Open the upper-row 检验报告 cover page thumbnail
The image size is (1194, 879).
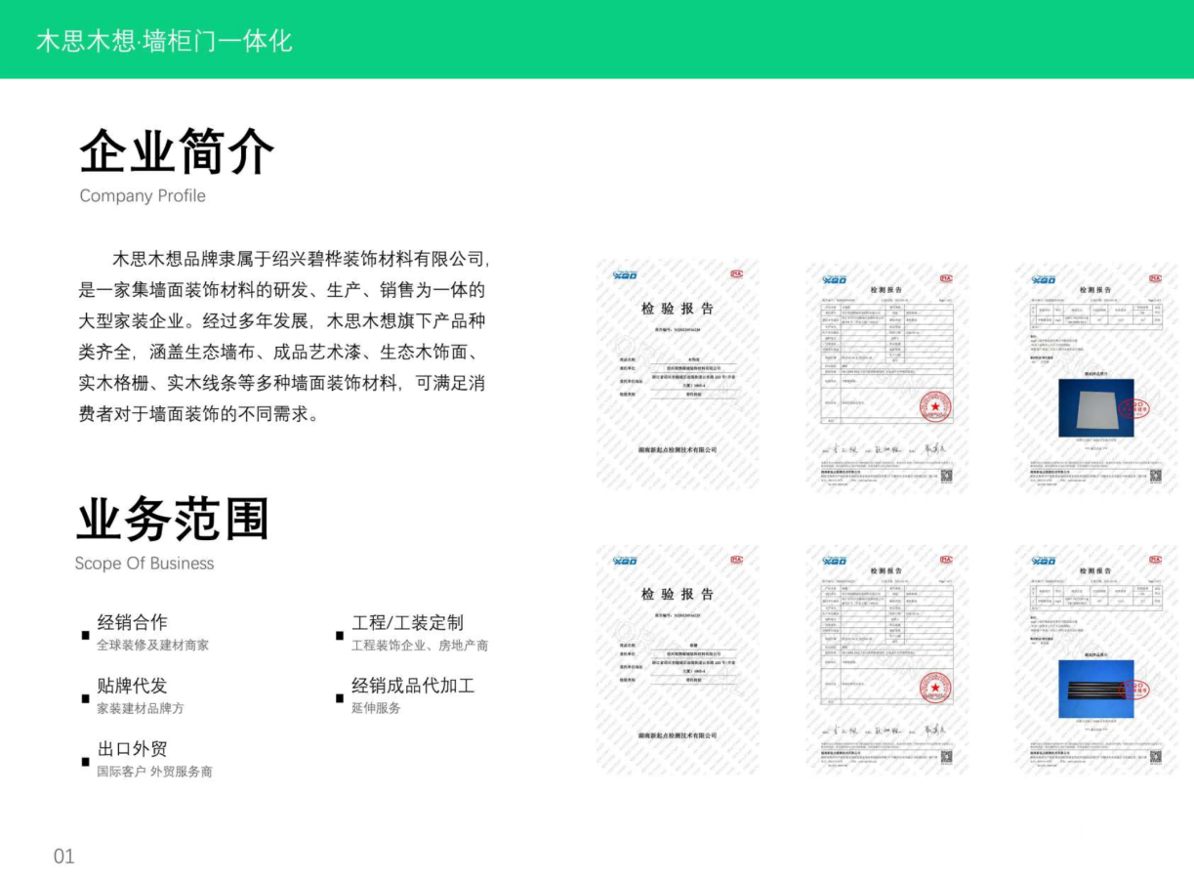point(678,376)
